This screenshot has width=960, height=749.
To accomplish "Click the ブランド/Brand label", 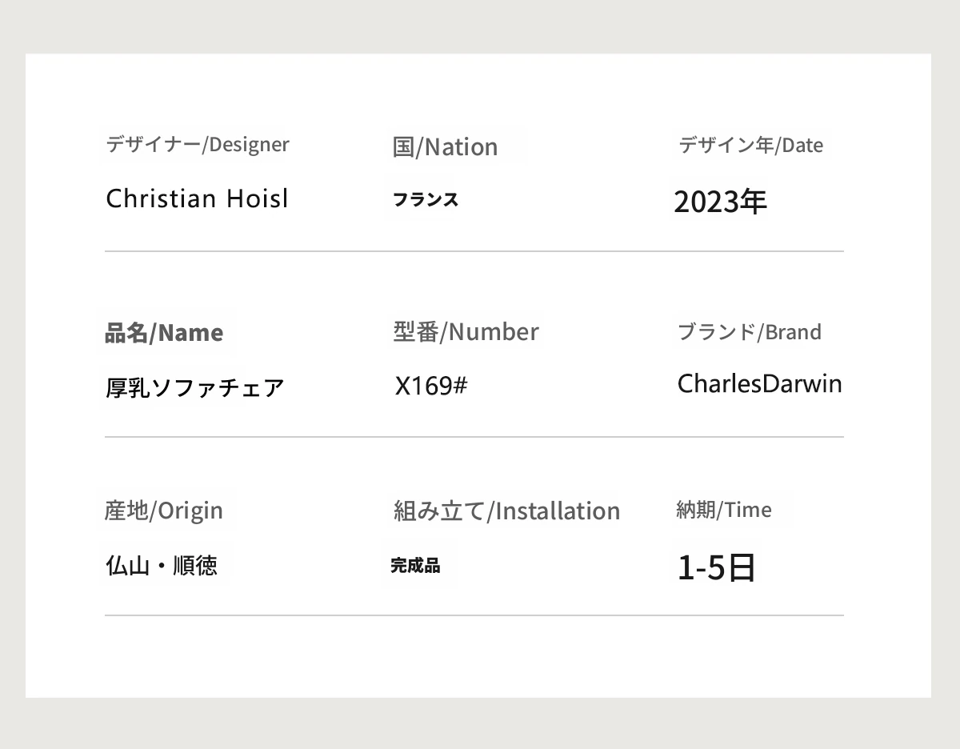I will click(x=749, y=332).
